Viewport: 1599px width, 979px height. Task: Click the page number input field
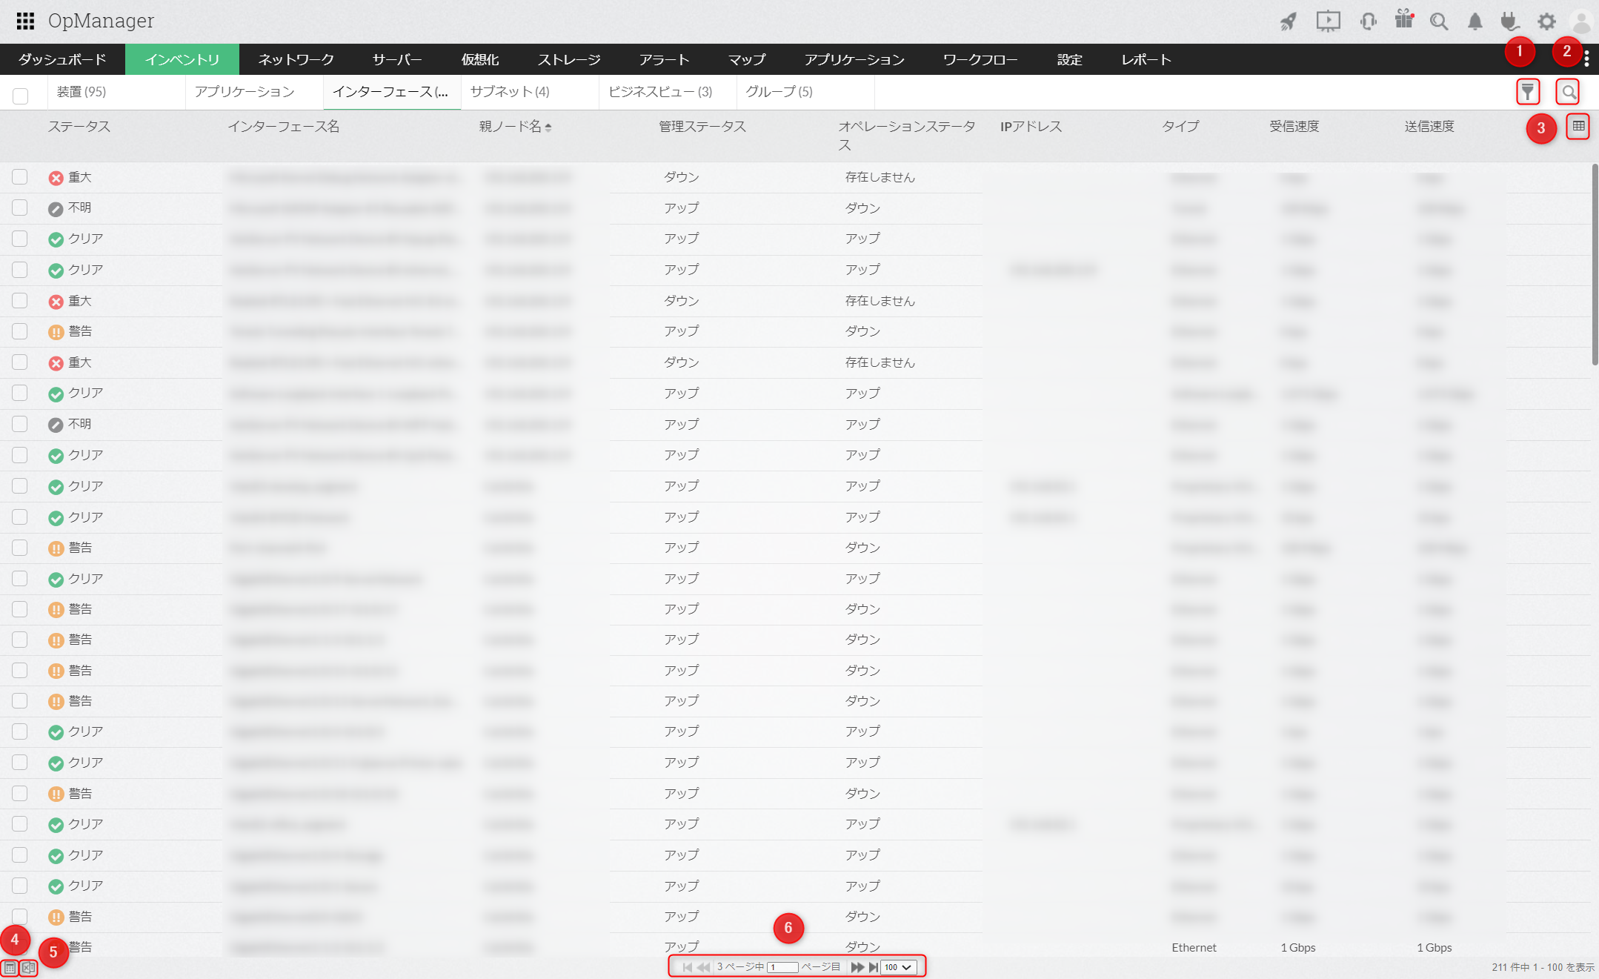pos(782,967)
